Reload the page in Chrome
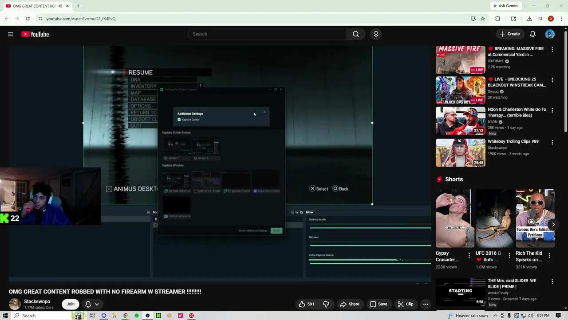Image resolution: width=568 pixels, height=320 pixels. [x=28, y=19]
